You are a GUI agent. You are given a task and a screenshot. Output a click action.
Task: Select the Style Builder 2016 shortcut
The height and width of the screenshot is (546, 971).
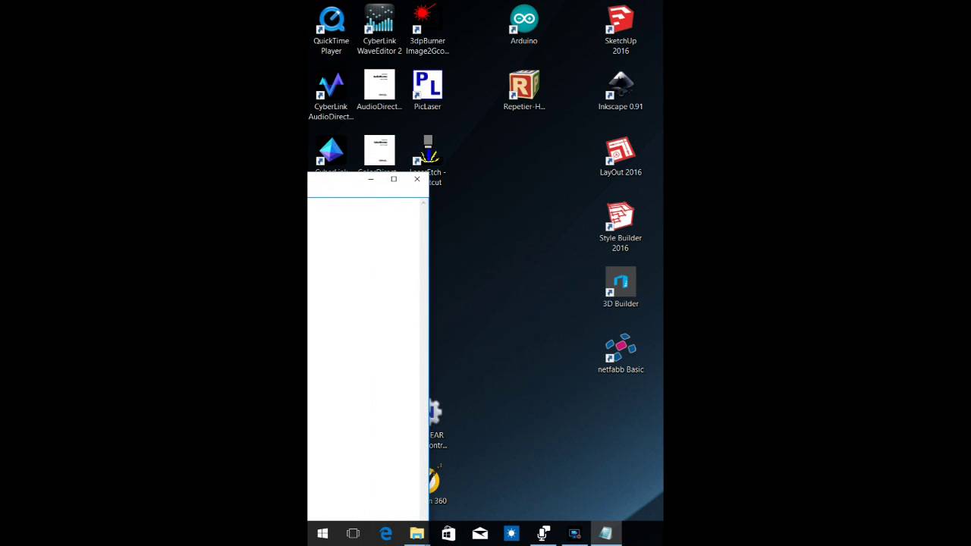pos(621,227)
